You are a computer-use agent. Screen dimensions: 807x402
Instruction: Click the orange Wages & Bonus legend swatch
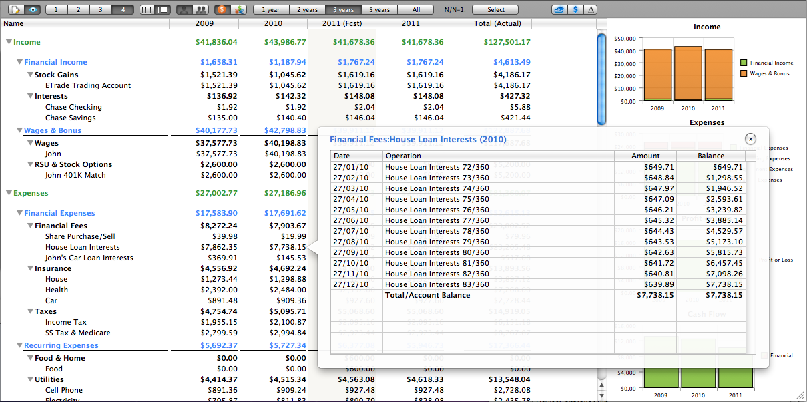[743, 73]
